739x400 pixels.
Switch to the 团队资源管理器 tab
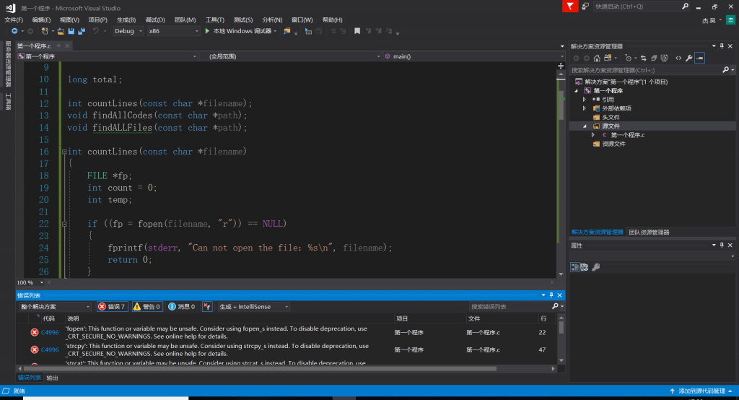pos(649,232)
